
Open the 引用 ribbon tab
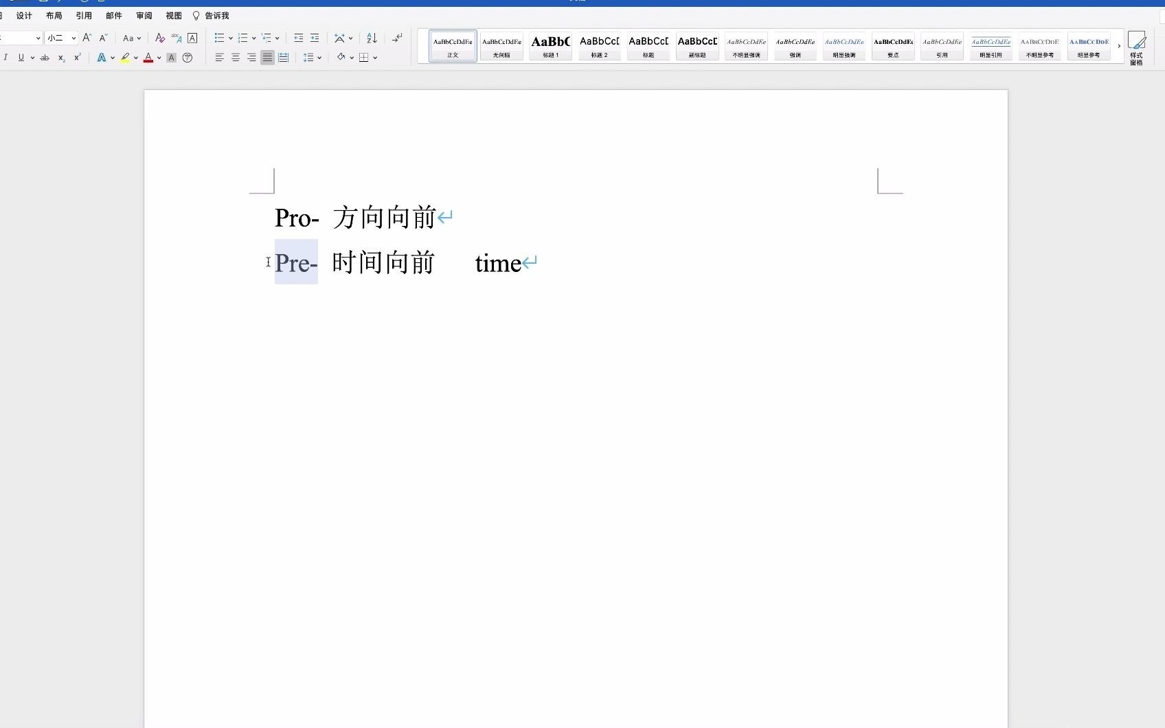point(84,16)
